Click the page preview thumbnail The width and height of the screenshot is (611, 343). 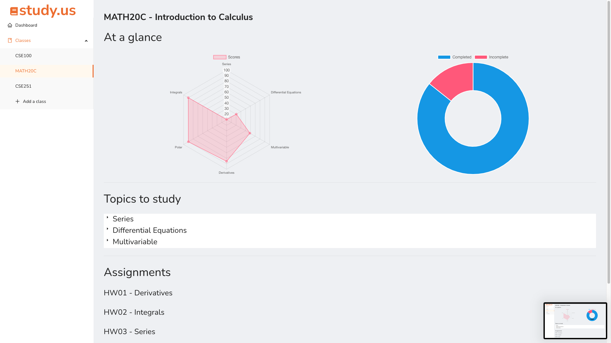click(x=575, y=320)
